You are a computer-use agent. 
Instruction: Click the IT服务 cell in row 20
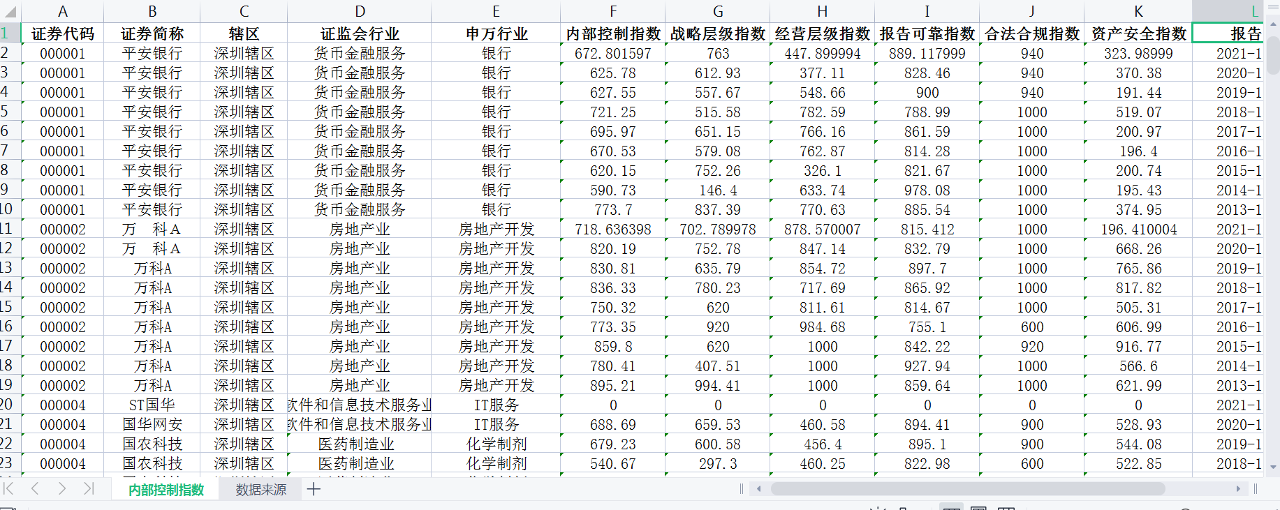(x=496, y=405)
